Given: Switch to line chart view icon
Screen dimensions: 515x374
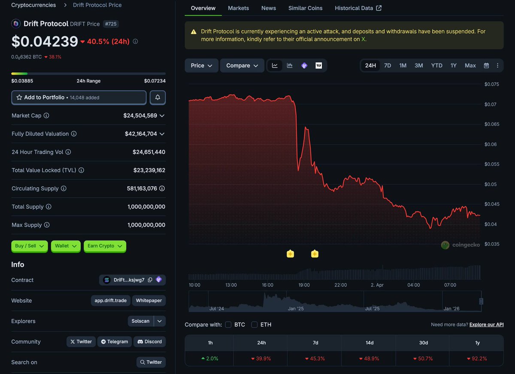Looking at the screenshot, I should [x=275, y=66].
